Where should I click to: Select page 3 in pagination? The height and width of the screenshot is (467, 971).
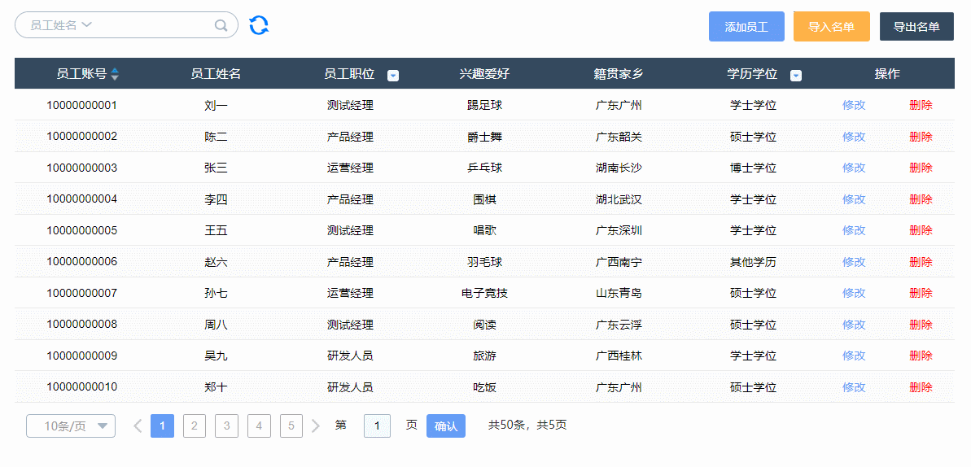click(226, 426)
